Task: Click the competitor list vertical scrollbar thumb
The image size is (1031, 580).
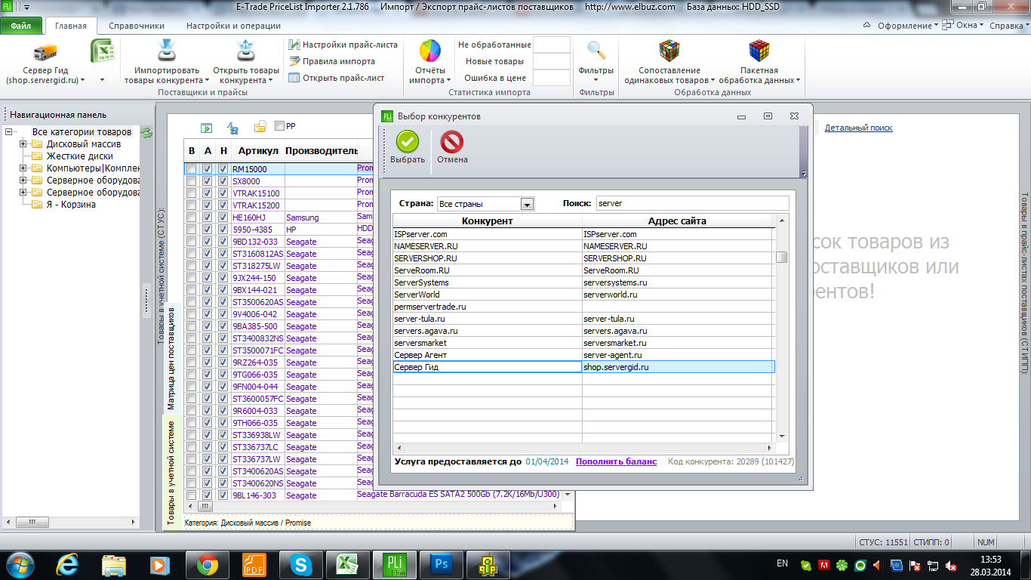Action: (782, 257)
